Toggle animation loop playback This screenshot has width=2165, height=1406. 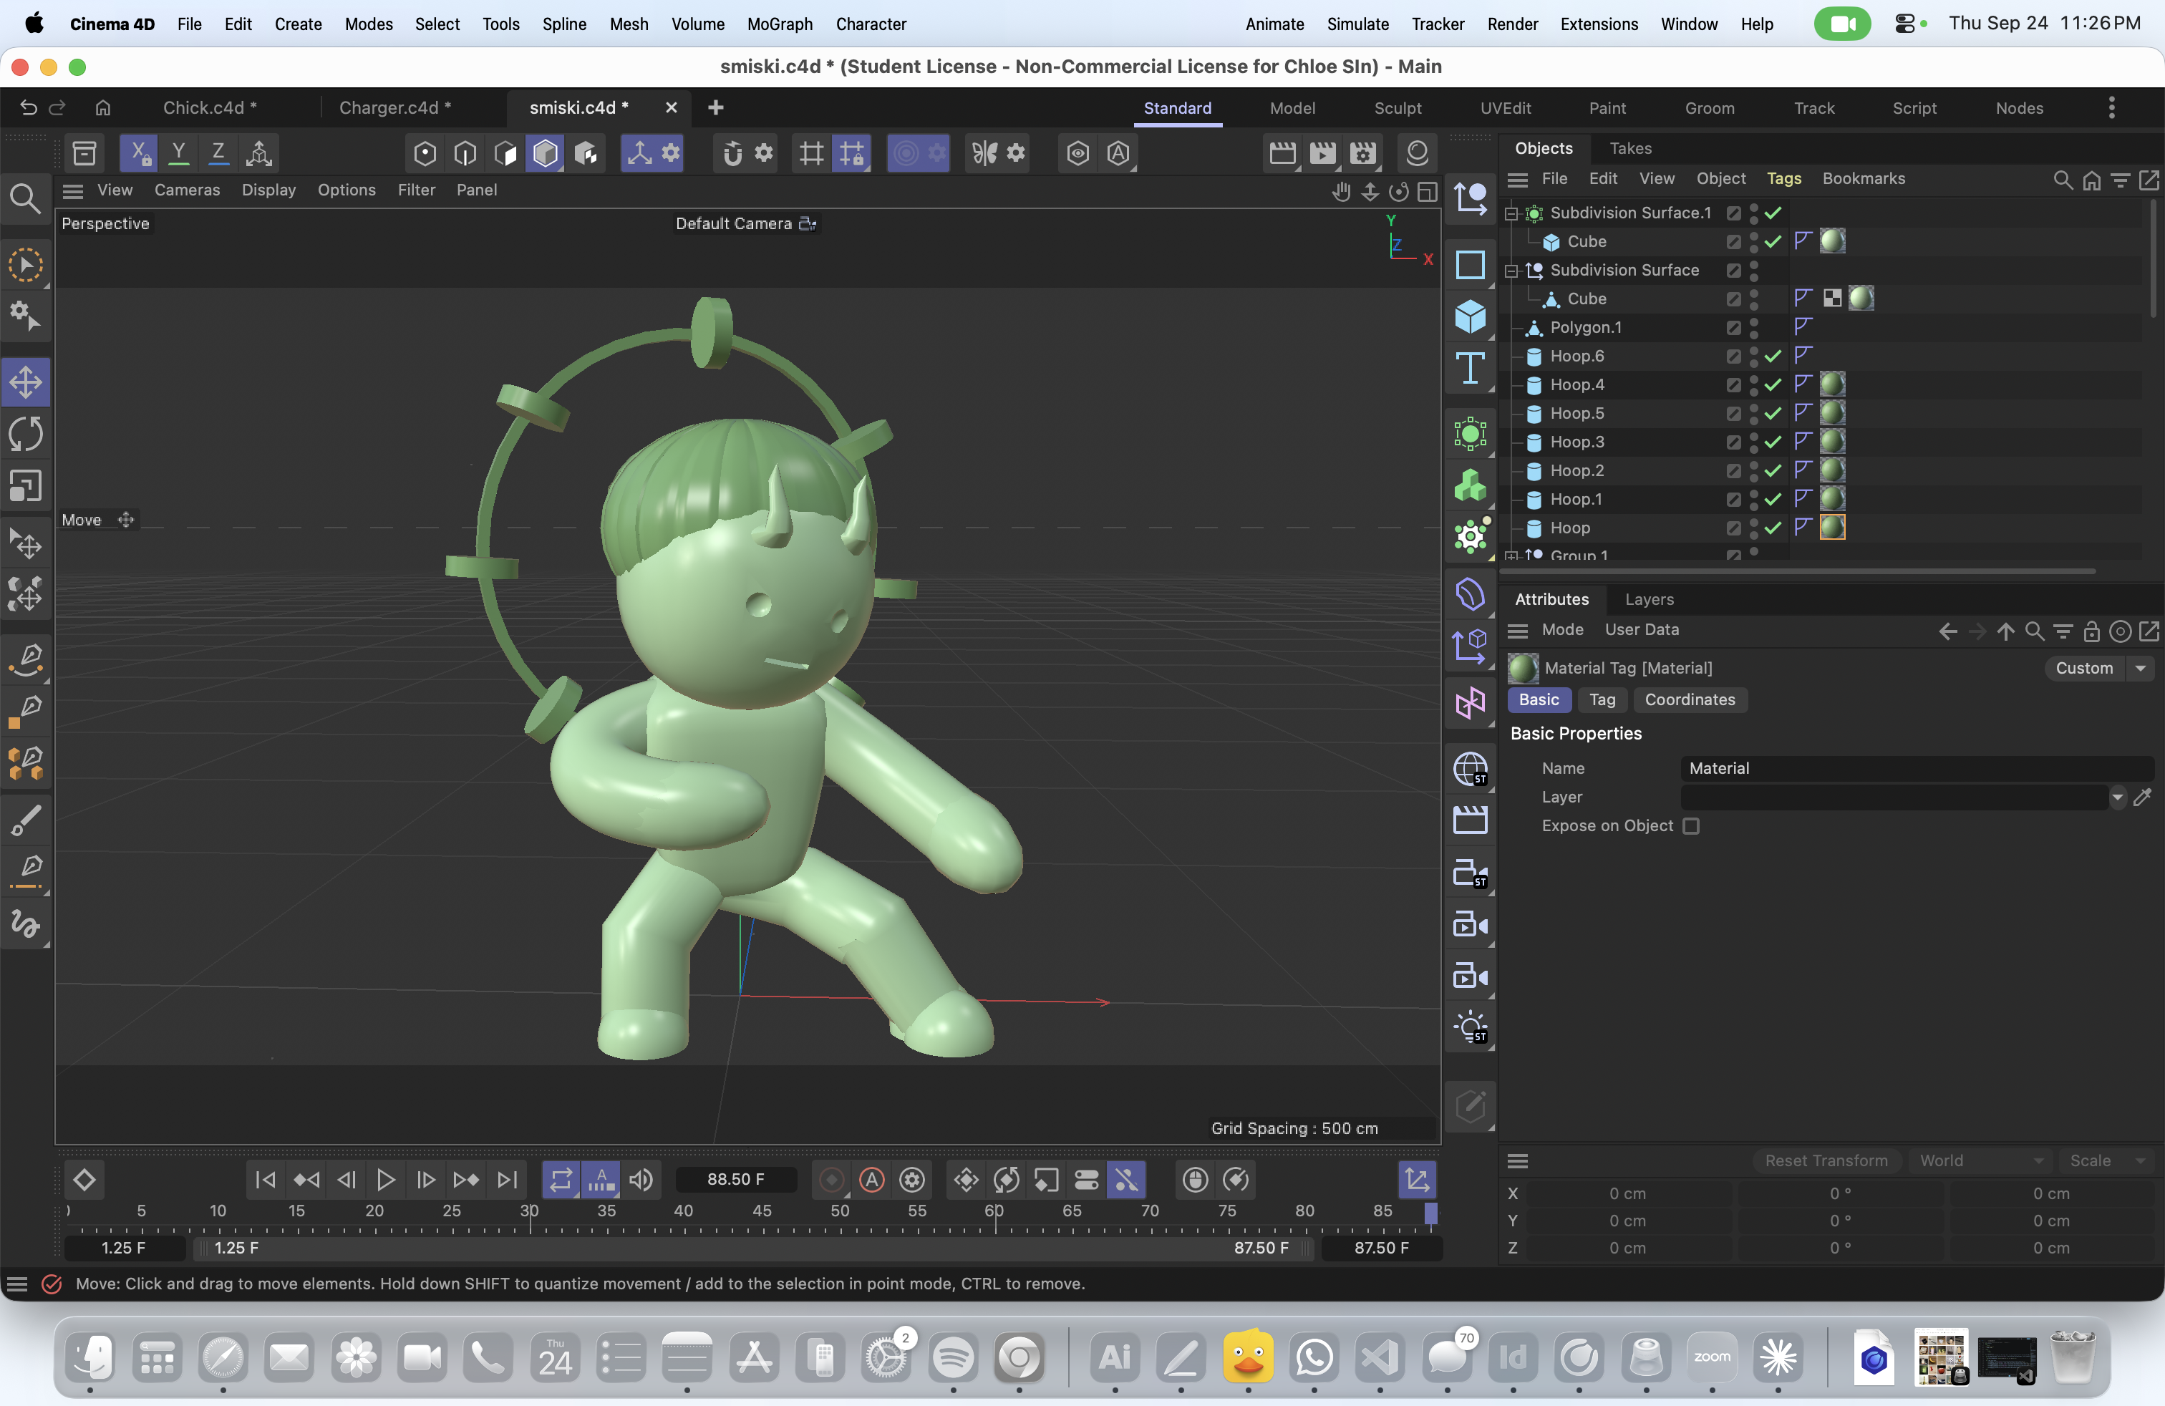point(561,1180)
